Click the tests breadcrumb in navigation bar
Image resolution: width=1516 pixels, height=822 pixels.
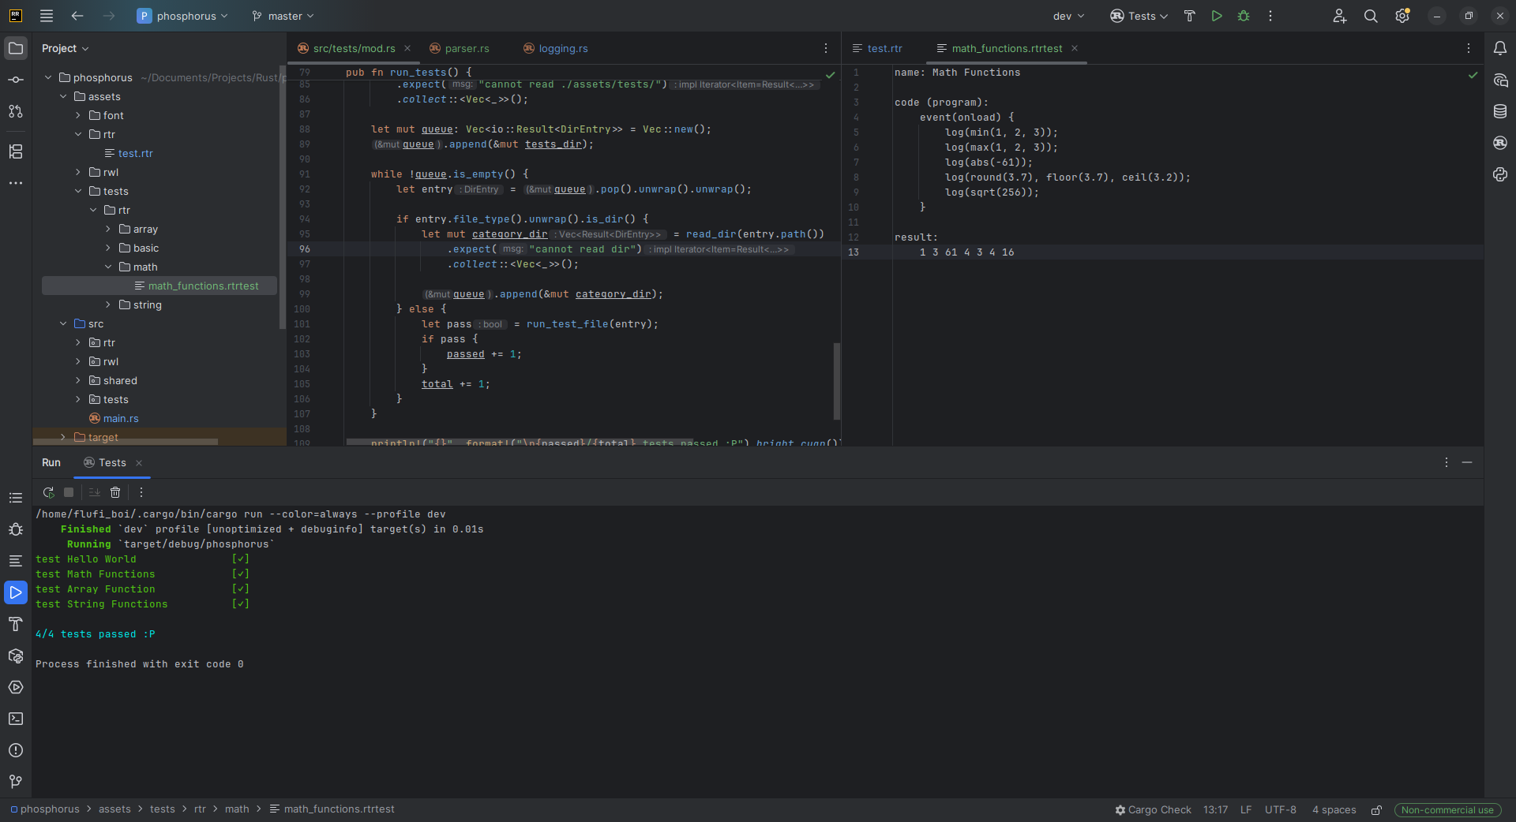click(x=163, y=809)
